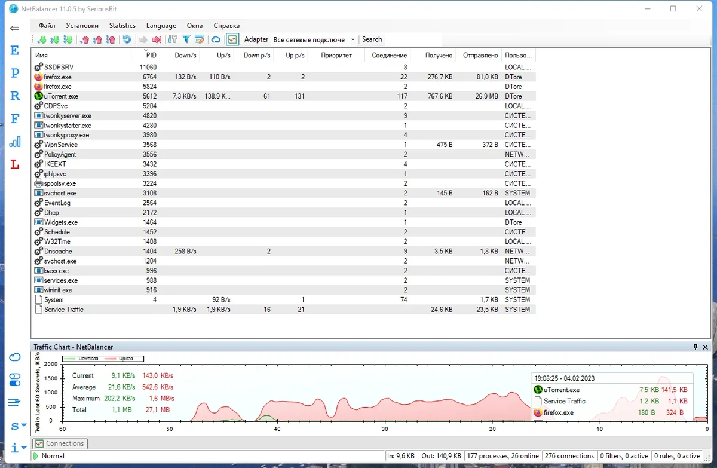This screenshot has width=717, height=468.
Task: Click the 0 rules, 0 active status entry
Action: (677, 456)
